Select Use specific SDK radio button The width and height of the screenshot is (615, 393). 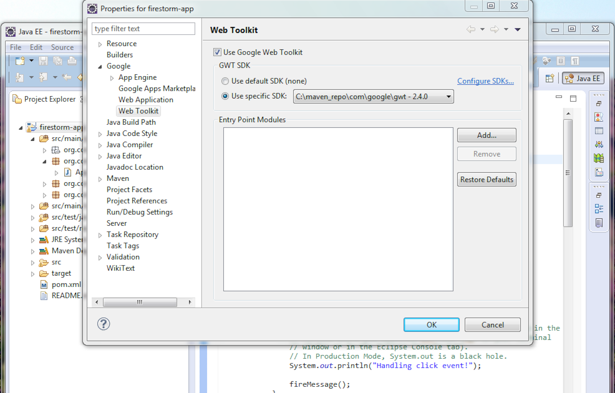pos(225,96)
